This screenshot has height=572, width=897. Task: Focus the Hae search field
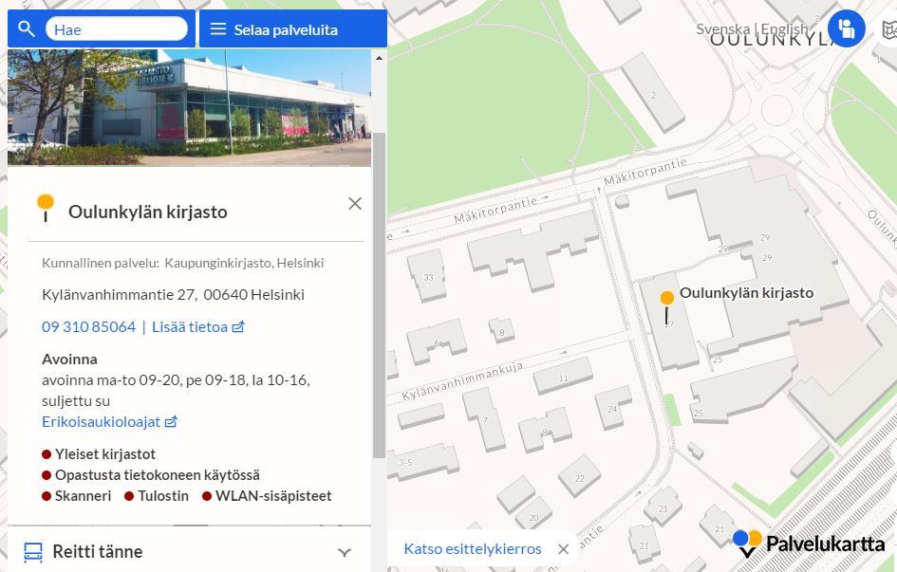[x=116, y=28]
